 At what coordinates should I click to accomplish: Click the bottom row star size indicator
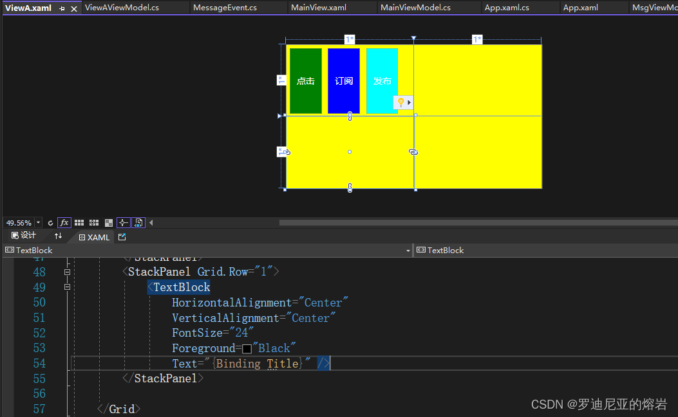281,152
